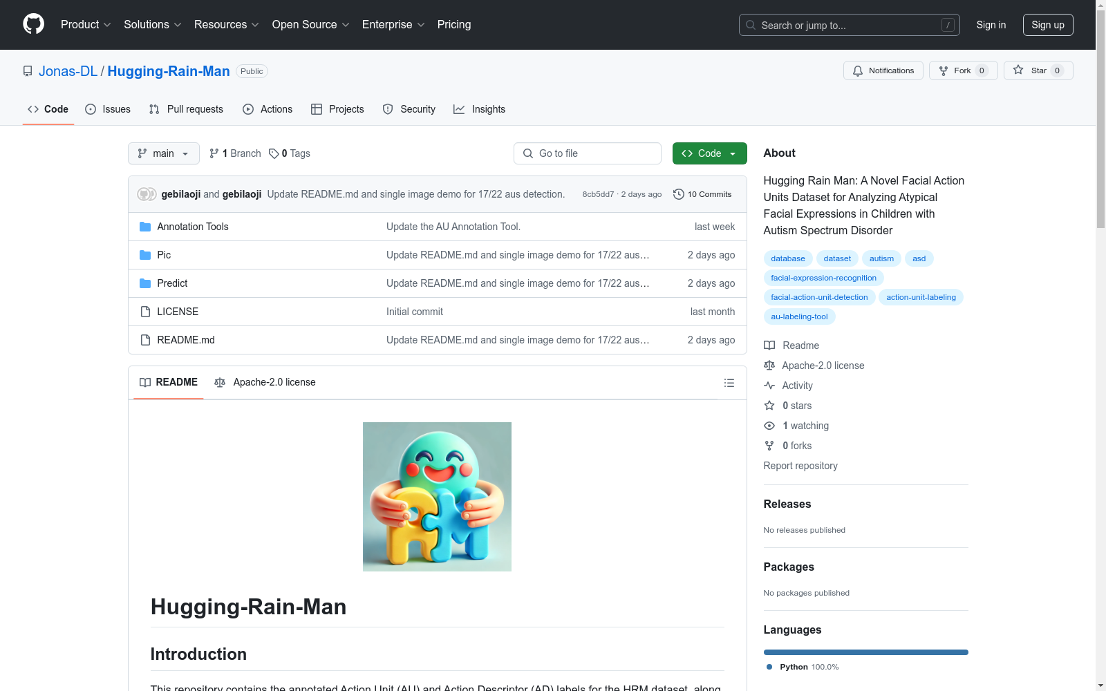Image resolution: width=1106 pixels, height=691 pixels.
Task: Click the Go to file input field
Action: click(x=588, y=153)
